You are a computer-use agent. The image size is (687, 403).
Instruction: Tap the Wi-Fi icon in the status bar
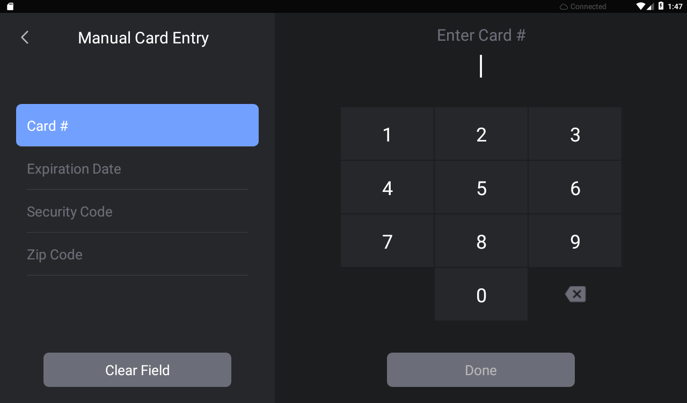click(x=640, y=6)
